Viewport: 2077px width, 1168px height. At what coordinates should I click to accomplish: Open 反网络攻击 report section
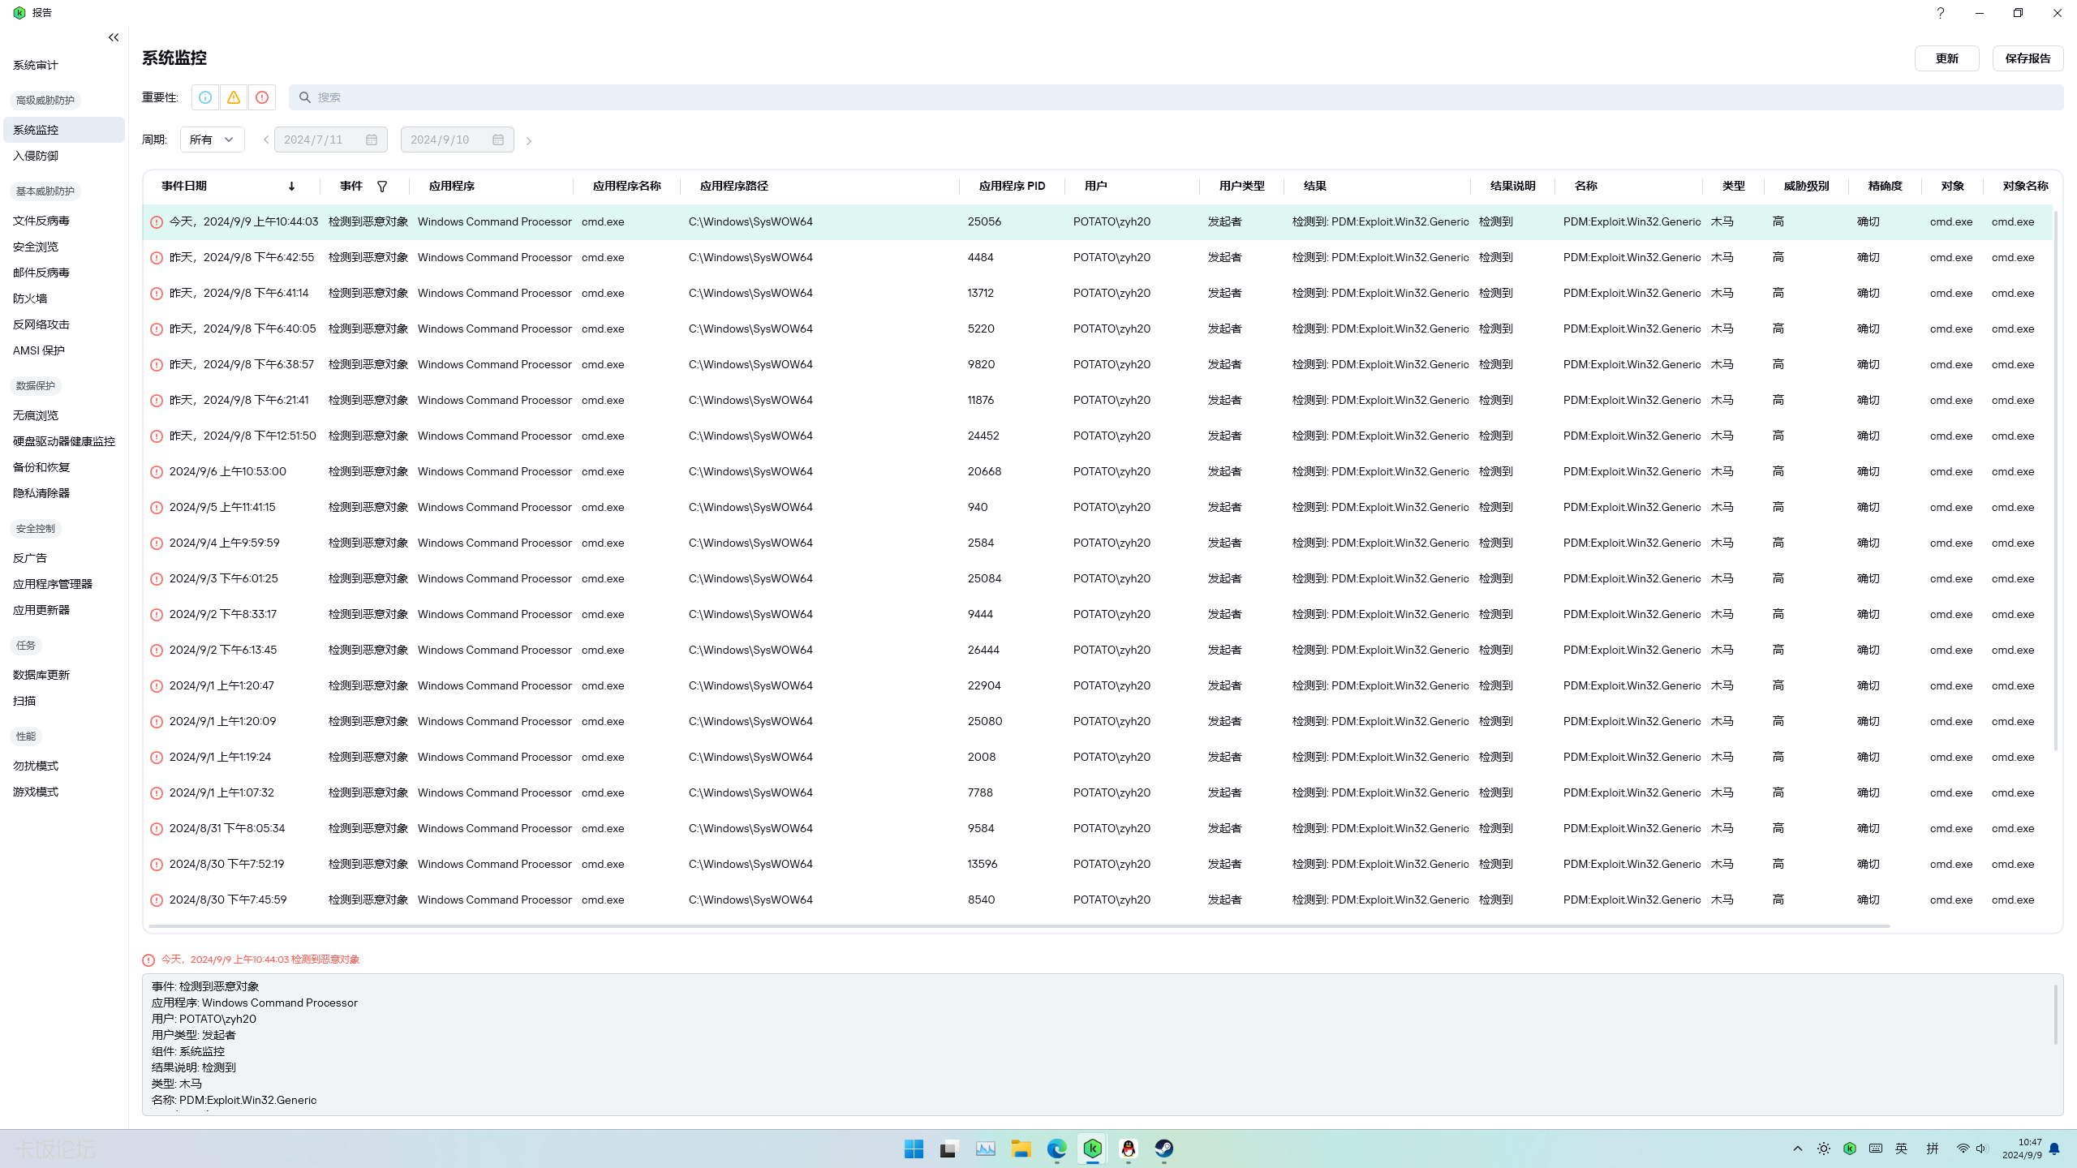(41, 324)
